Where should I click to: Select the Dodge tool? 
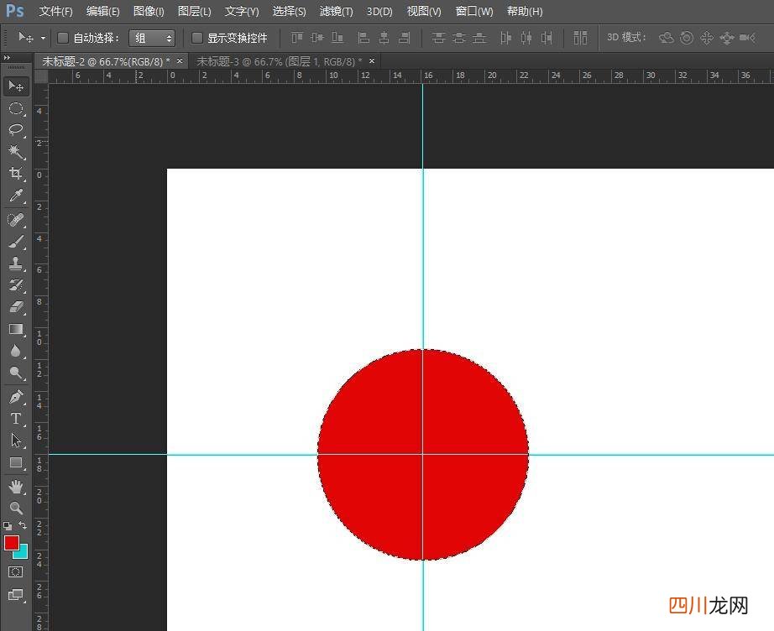coord(16,373)
